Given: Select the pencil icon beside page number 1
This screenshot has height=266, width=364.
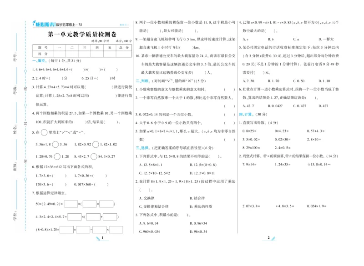Looking at the screenshot, I should click(98, 238).
